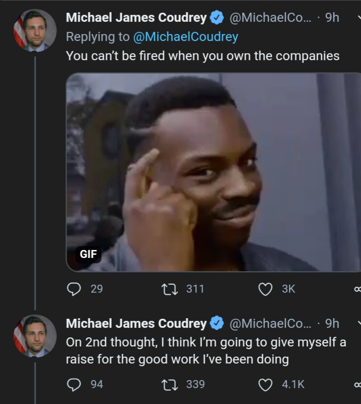361x404 pixels.
Task: Open author name on the second tweet
Action: point(136,324)
